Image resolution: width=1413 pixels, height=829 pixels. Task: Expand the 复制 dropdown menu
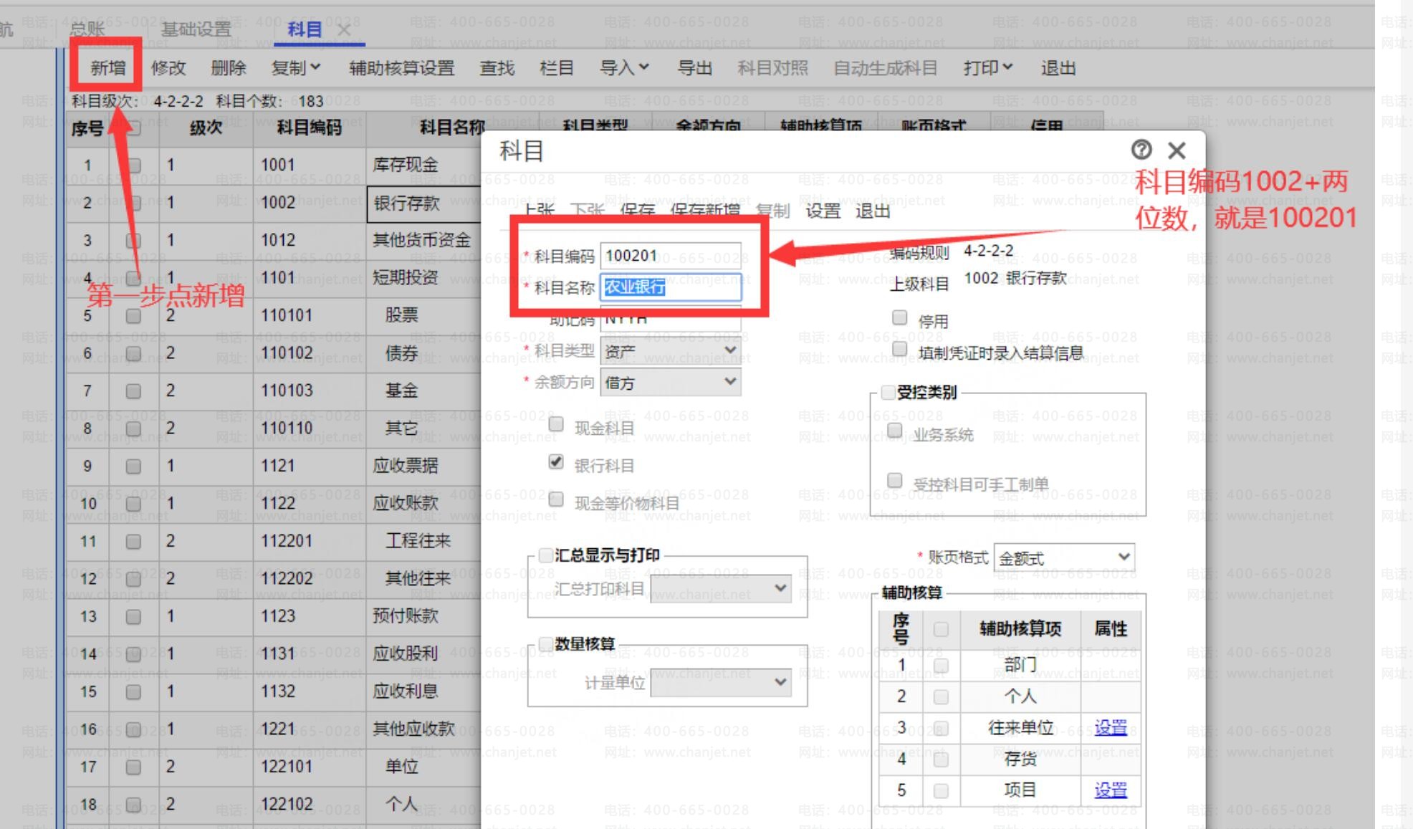(x=296, y=68)
